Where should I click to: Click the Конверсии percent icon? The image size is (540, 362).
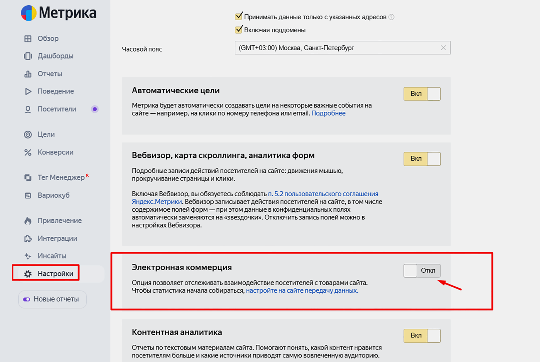tap(28, 152)
